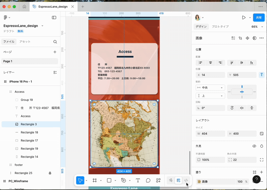Search layers with the magnifier icon
Image resolution: width=267 pixels, height=190 pixels.
point(55,42)
